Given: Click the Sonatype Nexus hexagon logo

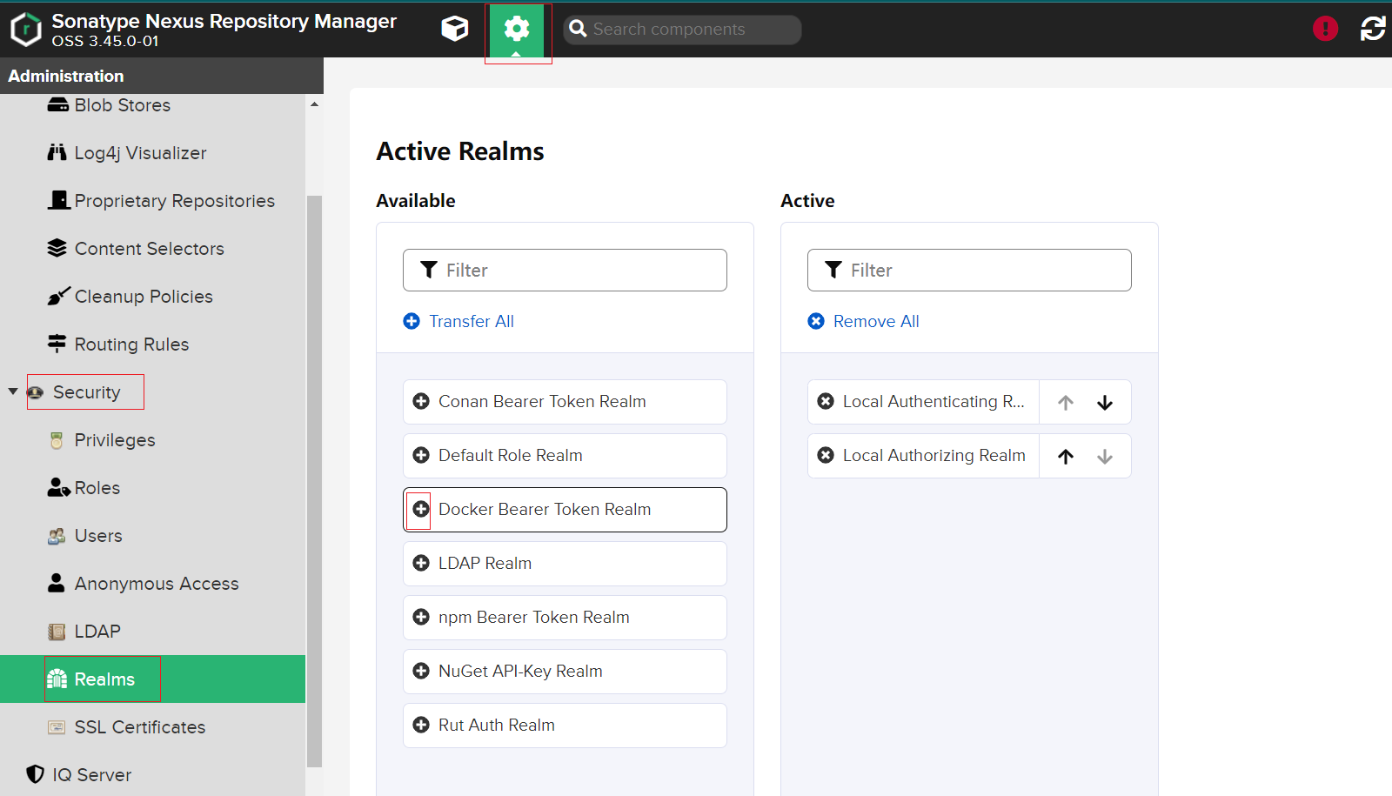Looking at the screenshot, I should (25, 29).
